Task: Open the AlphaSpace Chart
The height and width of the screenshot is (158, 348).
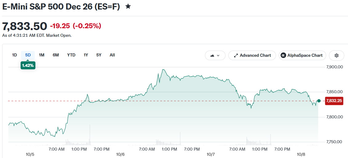Action: (x=302, y=55)
